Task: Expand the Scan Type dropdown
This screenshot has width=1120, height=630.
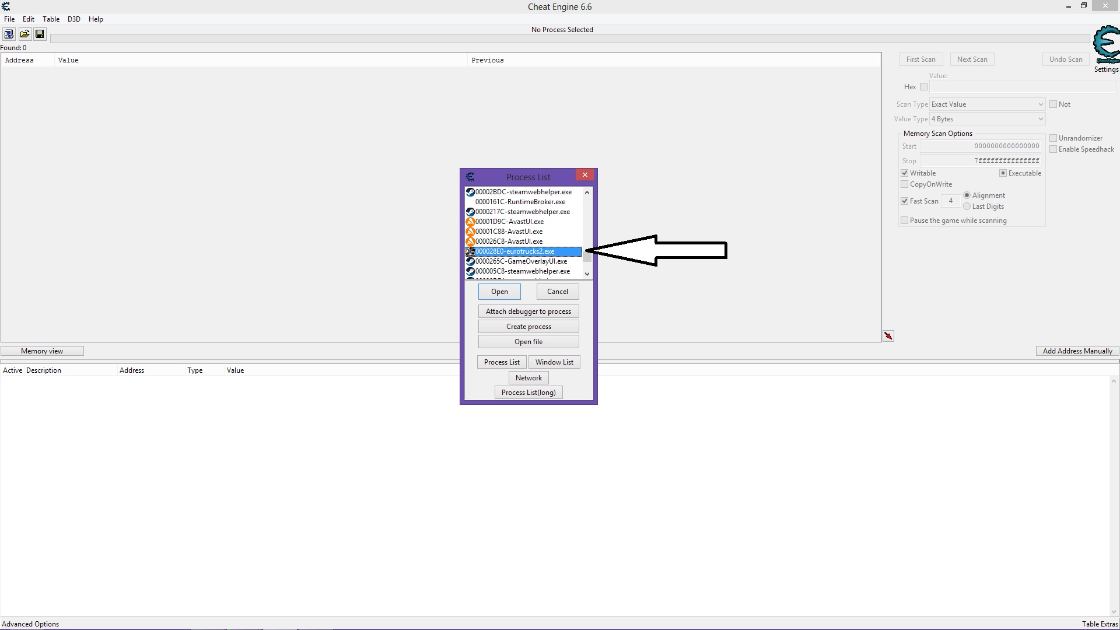Action: [987, 104]
